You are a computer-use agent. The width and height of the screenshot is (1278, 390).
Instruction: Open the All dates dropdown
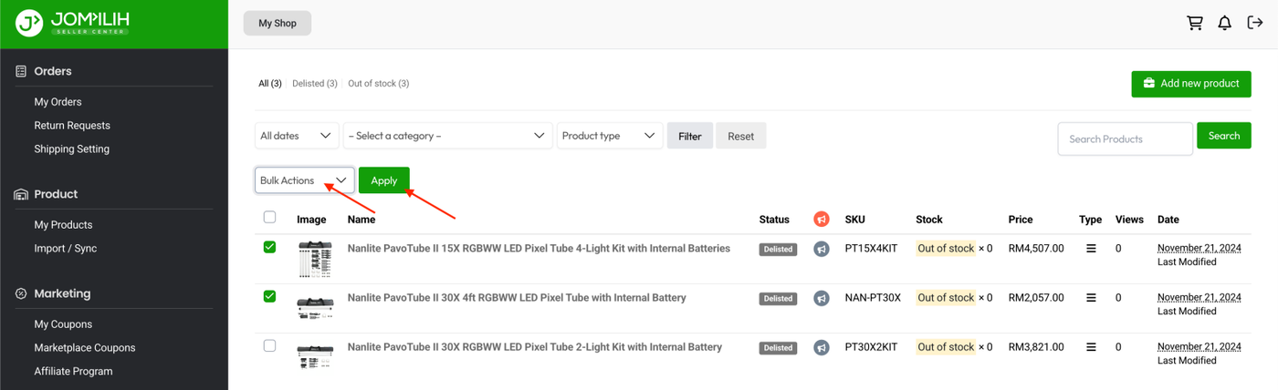[x=297, y=136]
